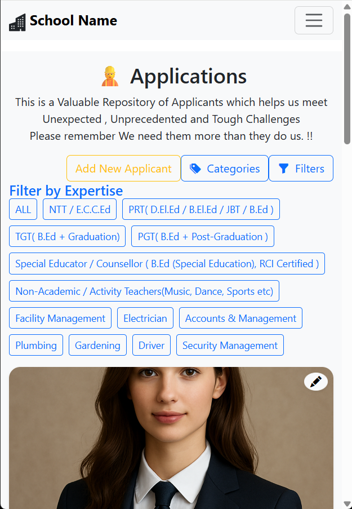Click the funnel icon in Filters
352x509 pixels.
(284, 169)
